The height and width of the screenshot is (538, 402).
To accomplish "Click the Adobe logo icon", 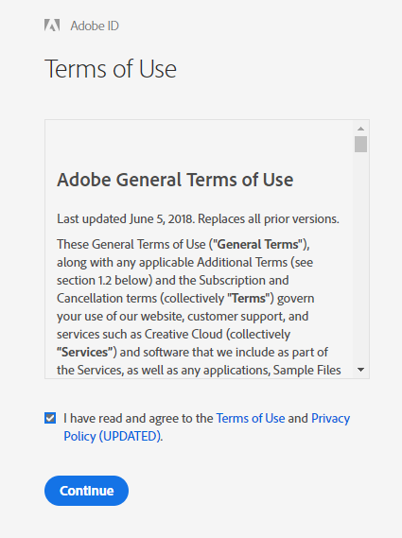I will click(52, 26).
